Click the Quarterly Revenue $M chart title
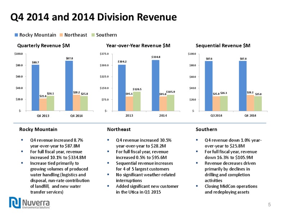288x216 pixels. tap(44, 46)
